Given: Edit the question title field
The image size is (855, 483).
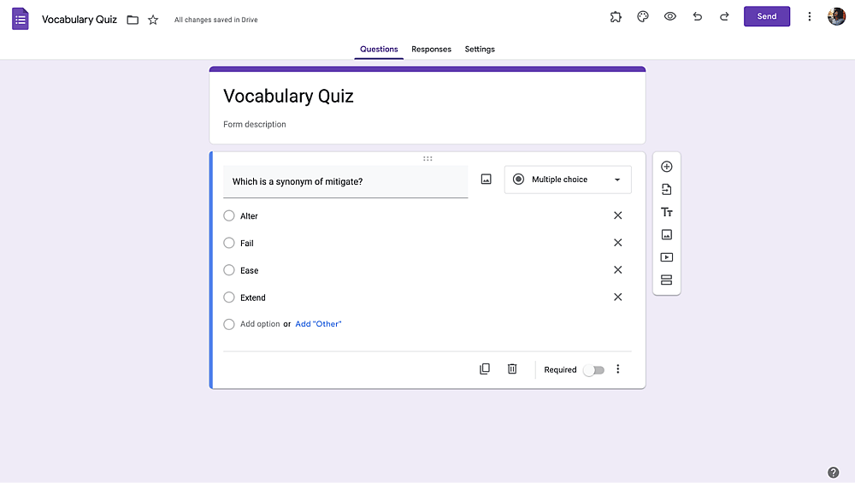Looking at the screenshot, I should tap(345, 181).
